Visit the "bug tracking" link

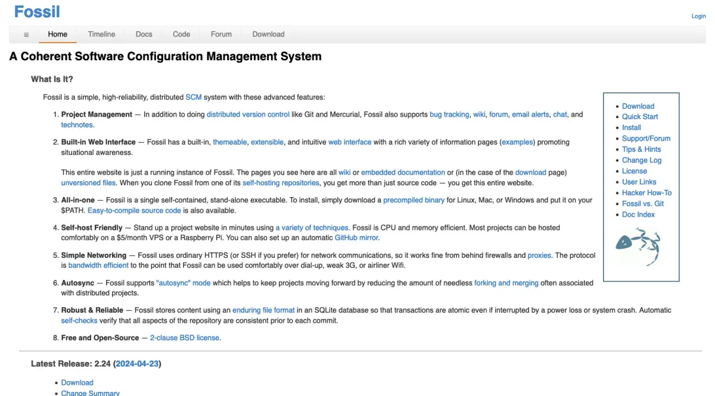pyautogui.click(x=449, y=114)
